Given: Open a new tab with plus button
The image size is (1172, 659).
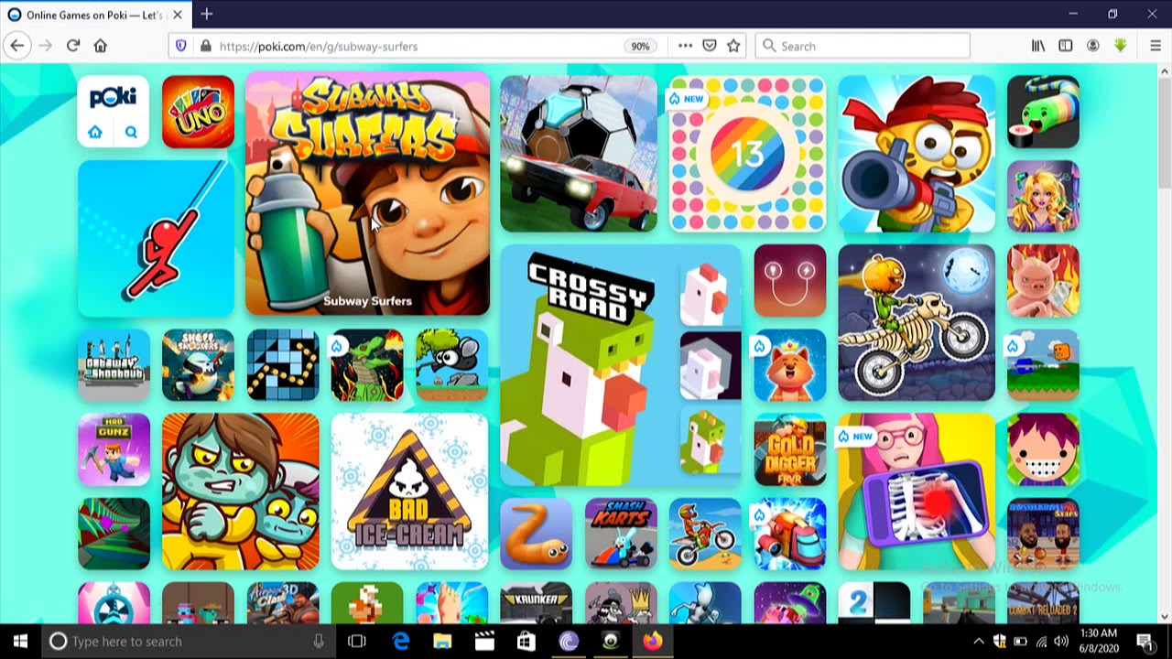Looking at the screenshot, I should click(x=207, y=14).
